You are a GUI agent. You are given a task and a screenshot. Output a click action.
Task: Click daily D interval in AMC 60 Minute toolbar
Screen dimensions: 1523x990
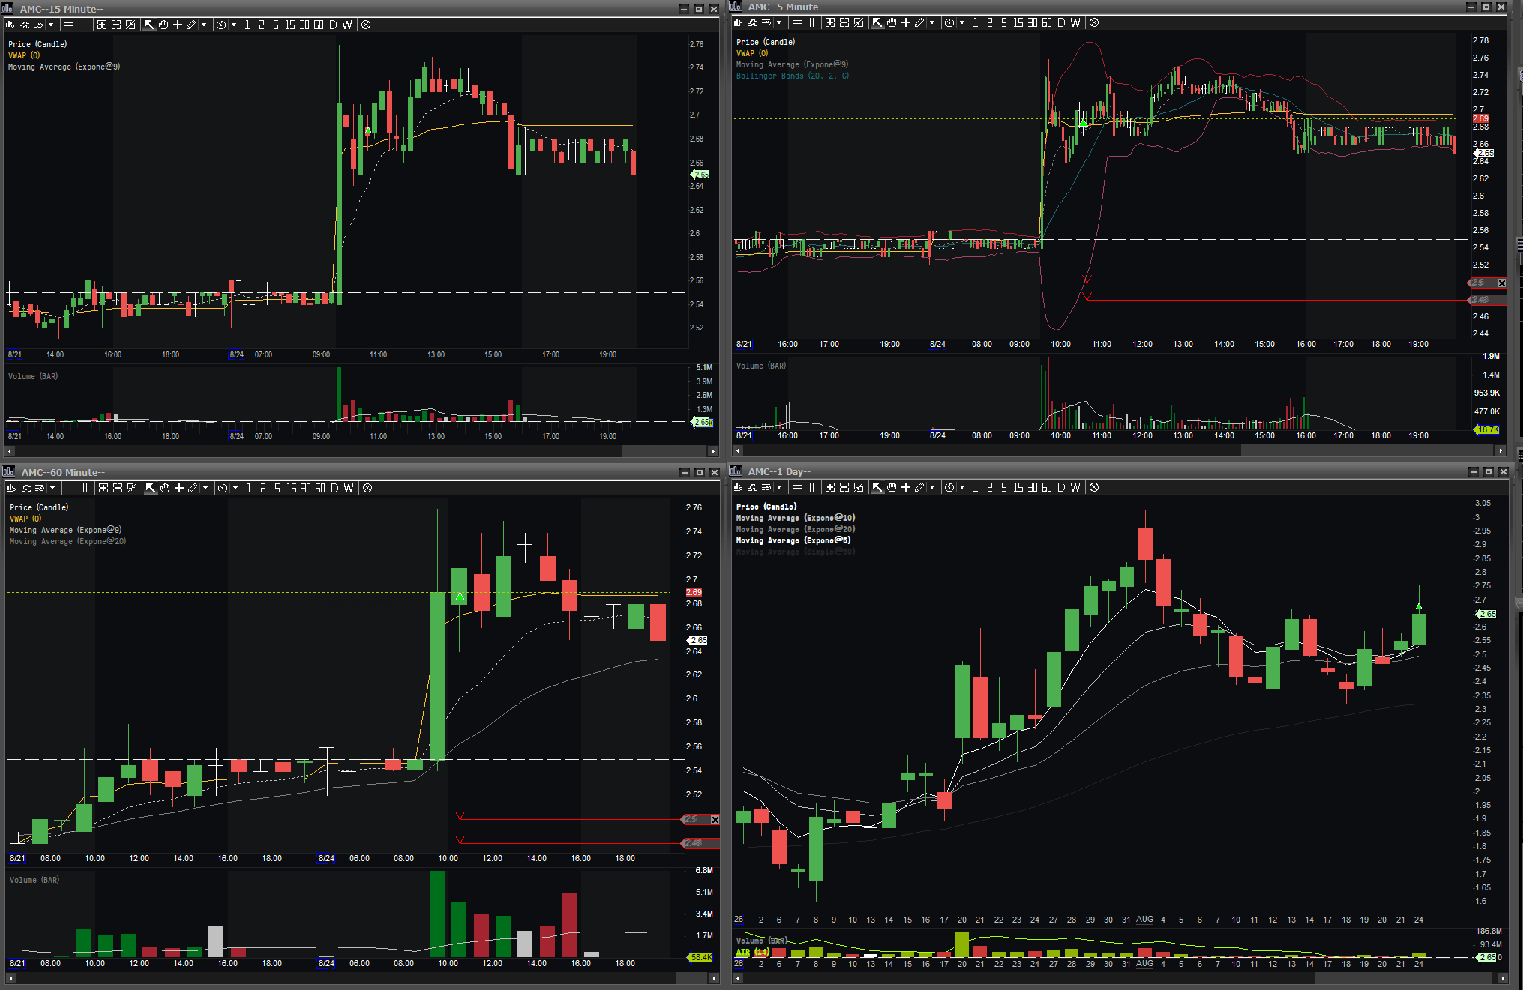point(334,488)
